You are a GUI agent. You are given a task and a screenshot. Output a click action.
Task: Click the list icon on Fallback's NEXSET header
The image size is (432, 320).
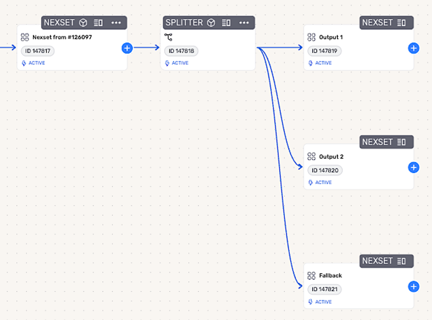coord(402,261)
